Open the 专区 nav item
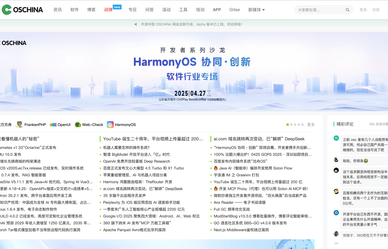This screenshot has width=388, height=249. tap(133, 10)
